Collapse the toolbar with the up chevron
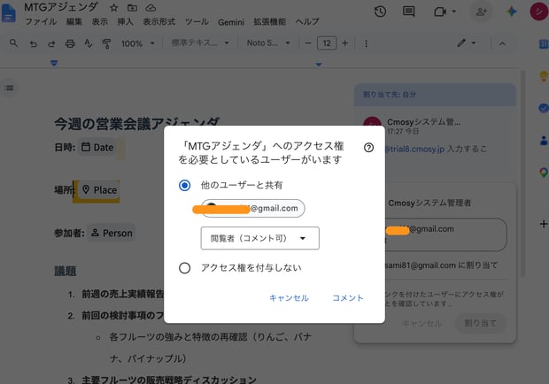This screenshot has width=549, height=384. [x=502, y=43]
